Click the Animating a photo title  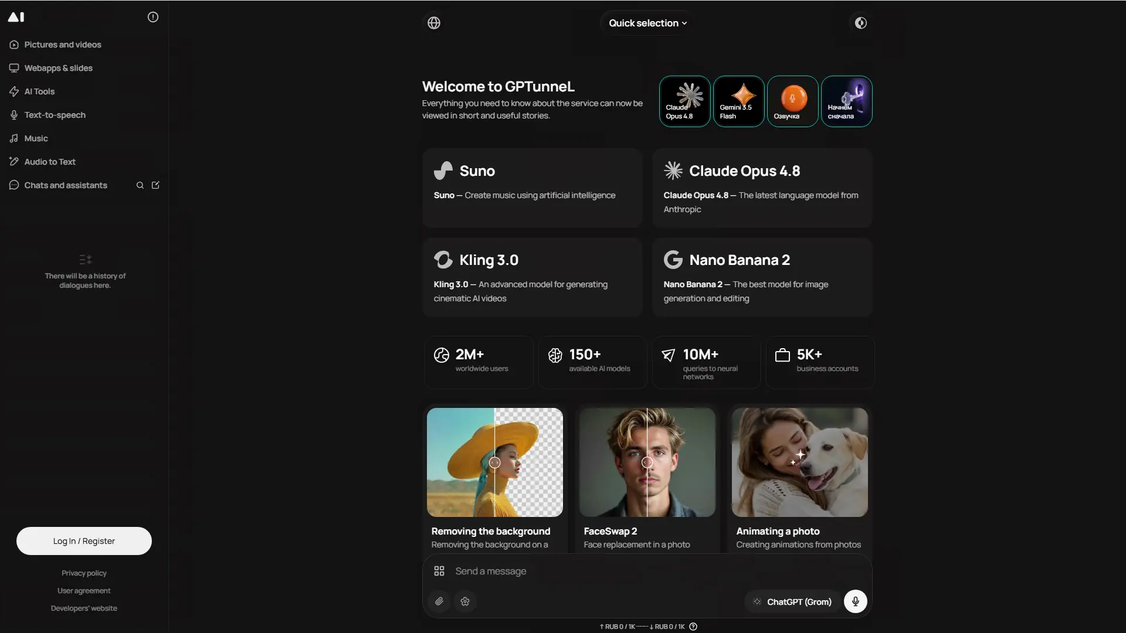(778, 531)
